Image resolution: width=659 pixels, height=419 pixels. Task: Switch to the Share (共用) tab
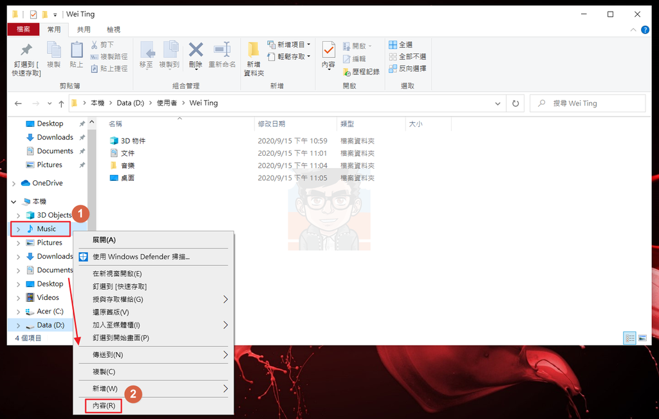[x=84, y=30]
